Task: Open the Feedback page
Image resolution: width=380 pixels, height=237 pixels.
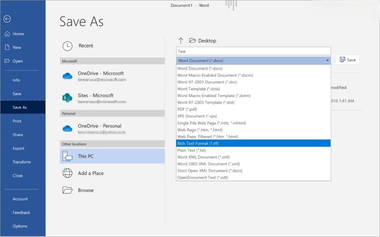Action: 23,212
